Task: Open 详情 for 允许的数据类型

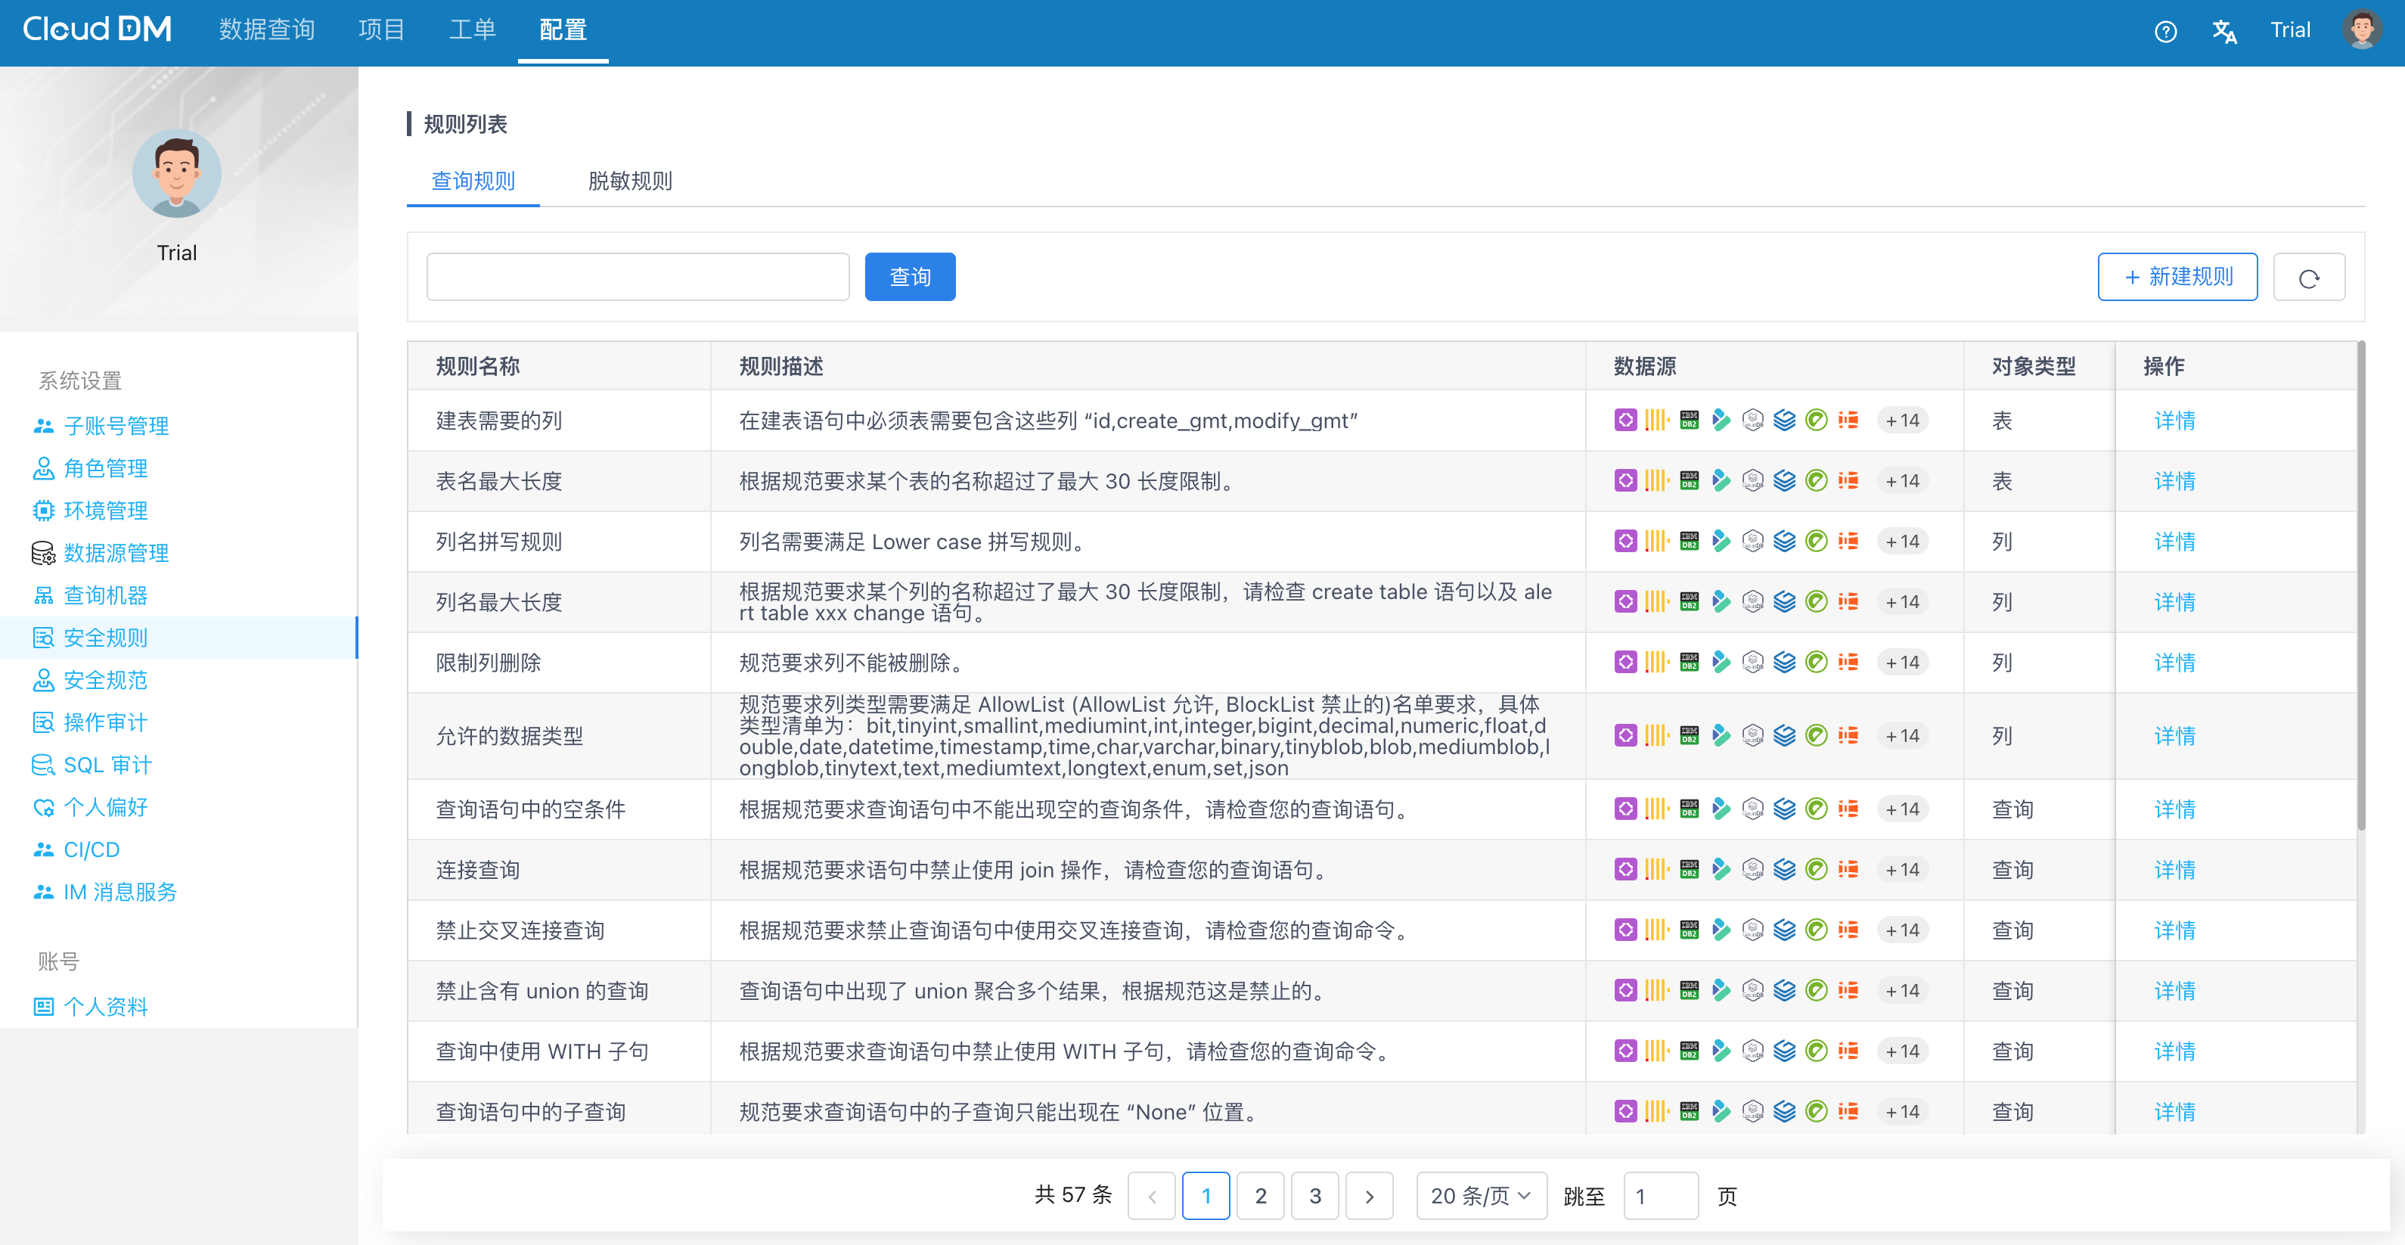Action: pyautogui.click(x=2174, y=736)
